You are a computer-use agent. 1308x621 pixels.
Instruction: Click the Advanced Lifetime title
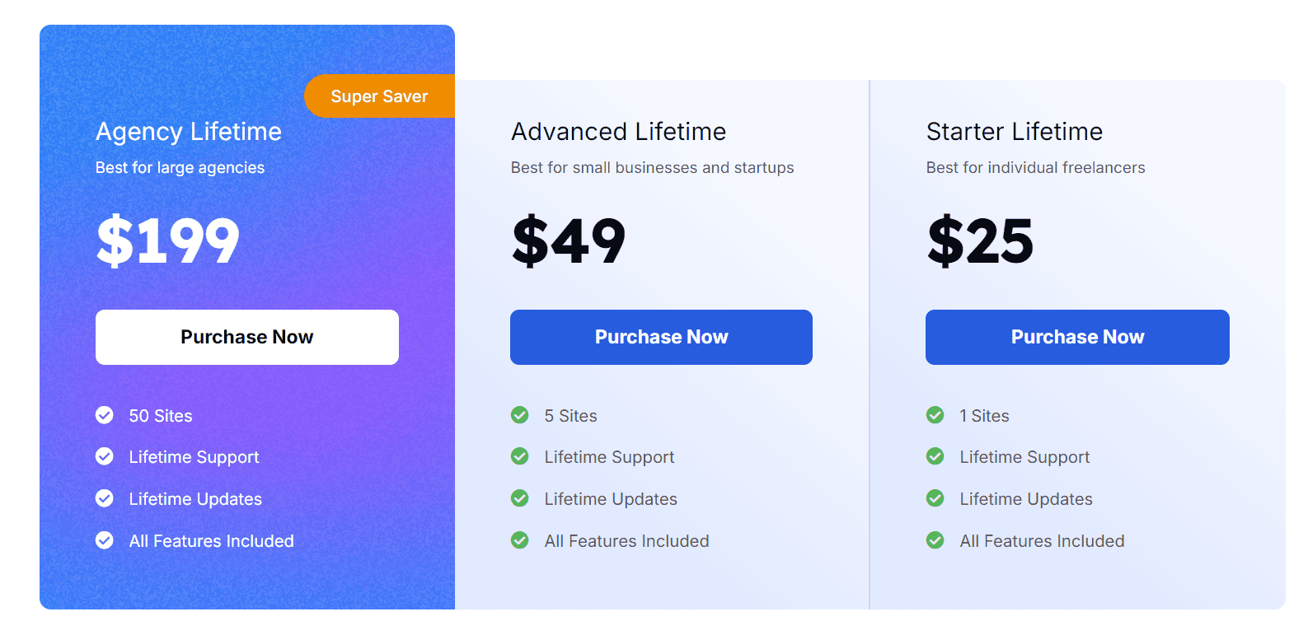point(618,131)
